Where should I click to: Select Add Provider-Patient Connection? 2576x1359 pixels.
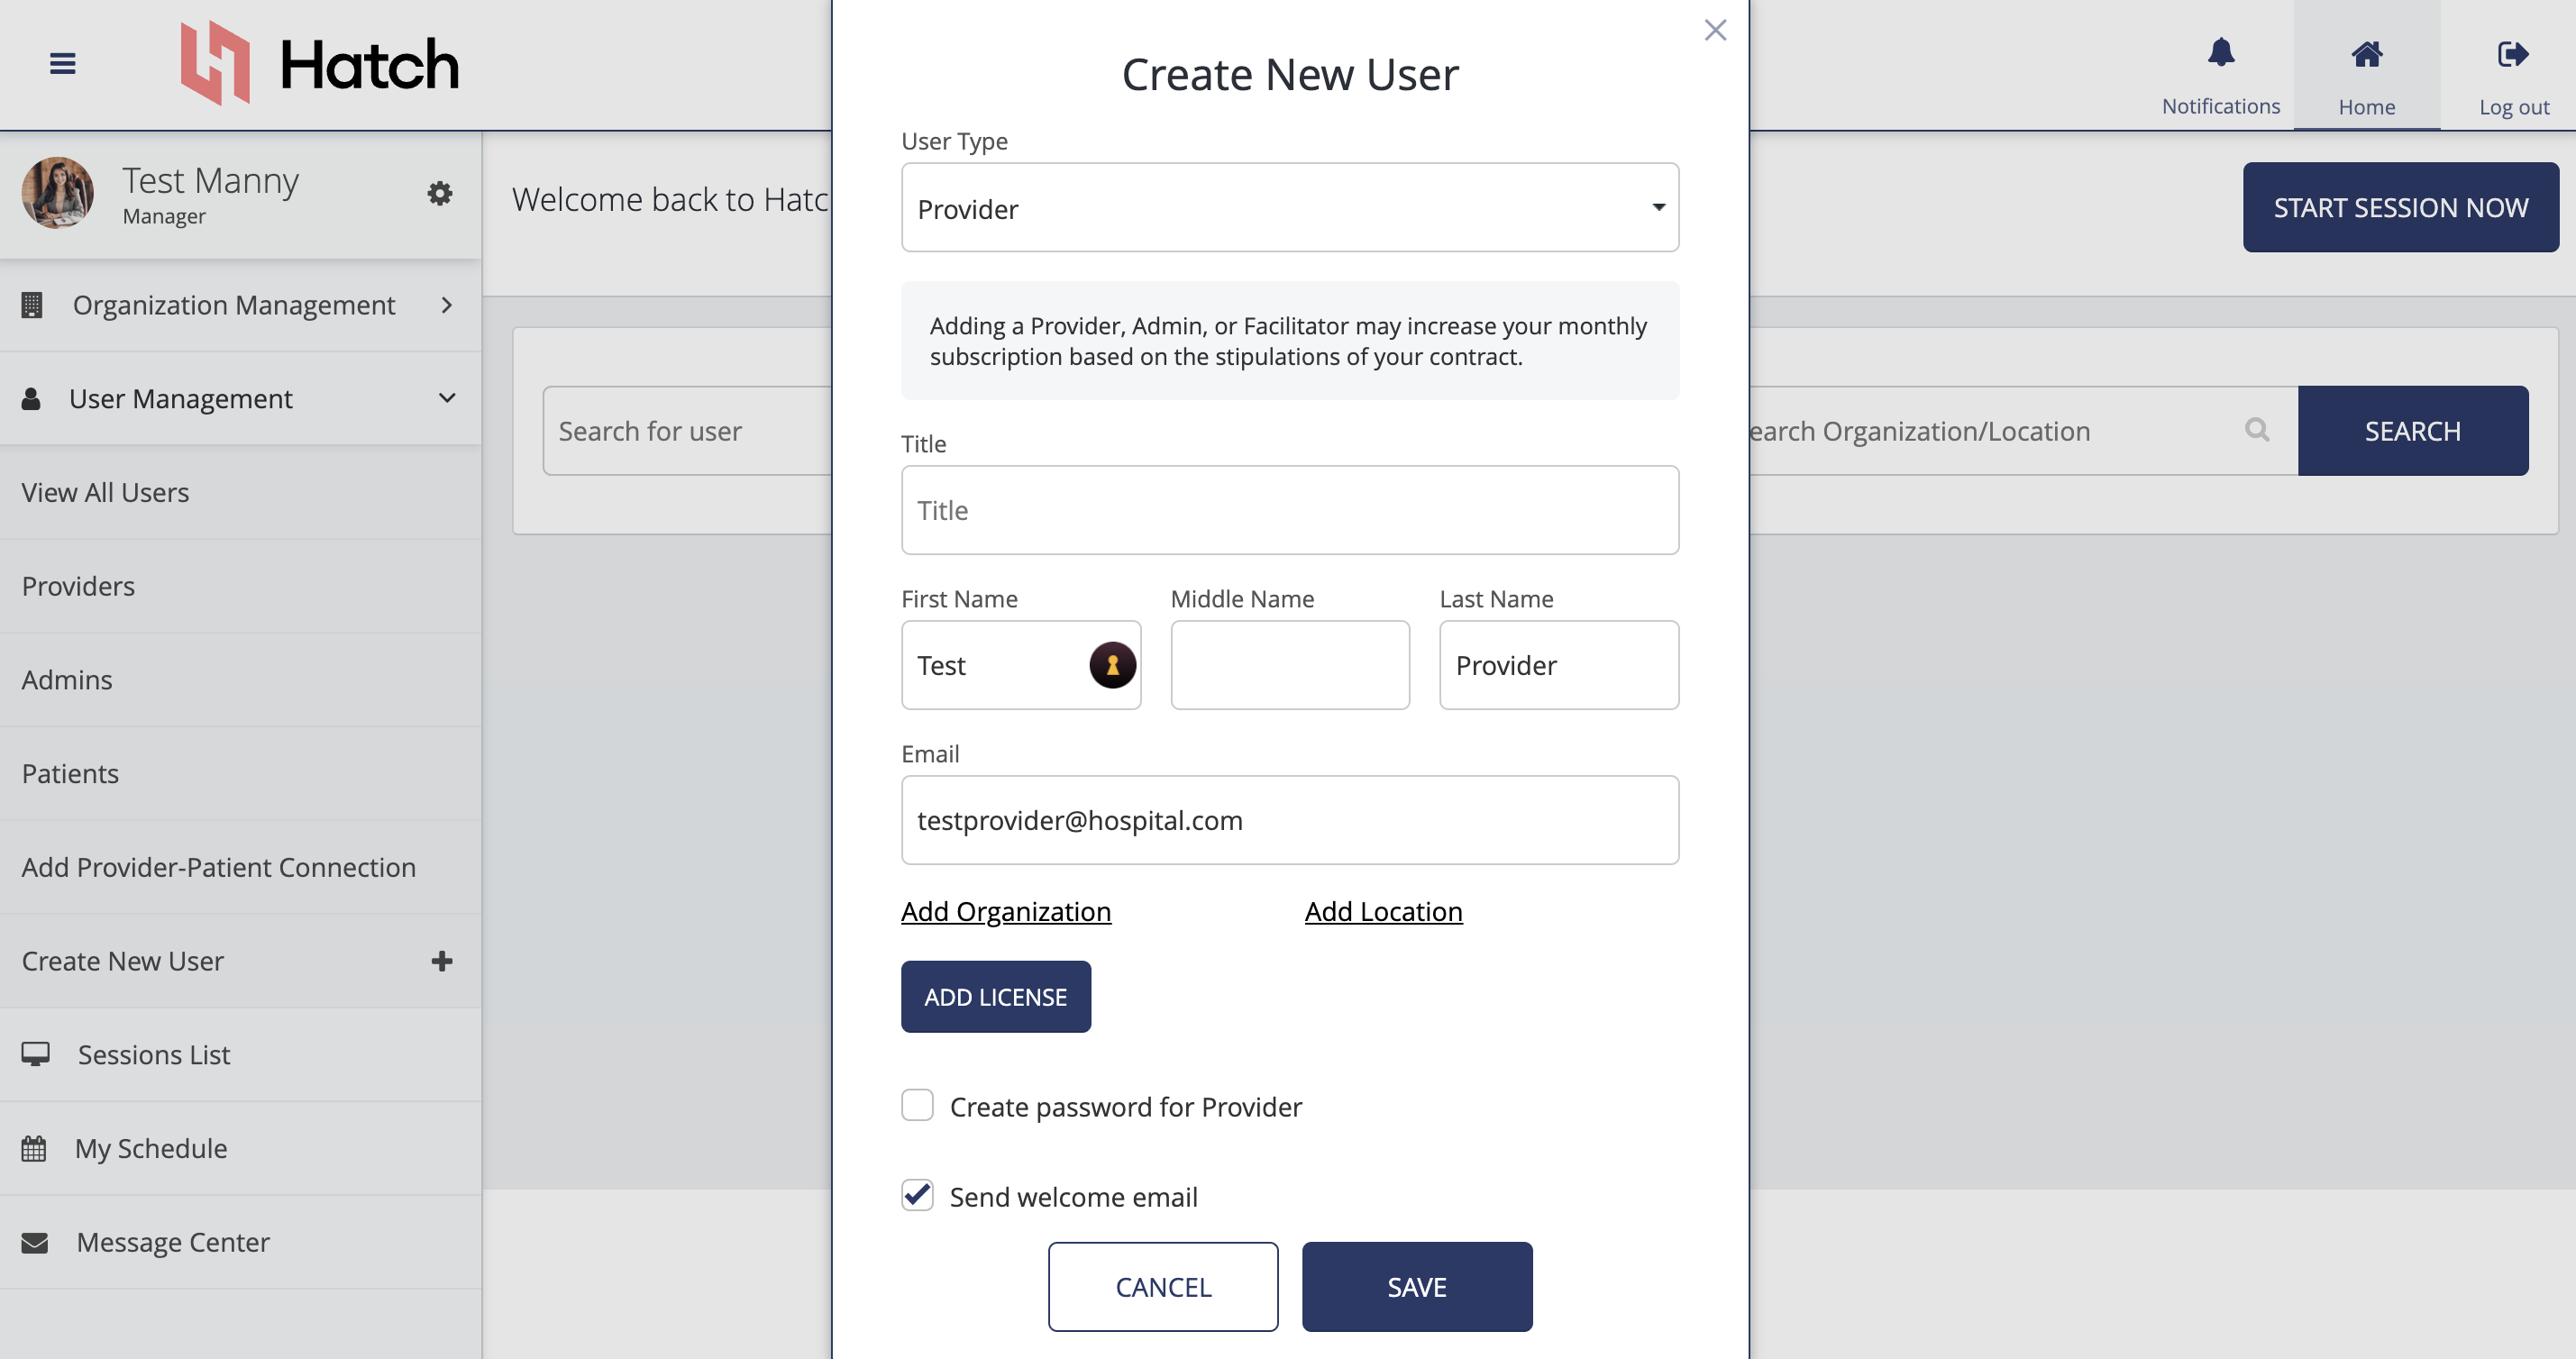click(240, 867)
